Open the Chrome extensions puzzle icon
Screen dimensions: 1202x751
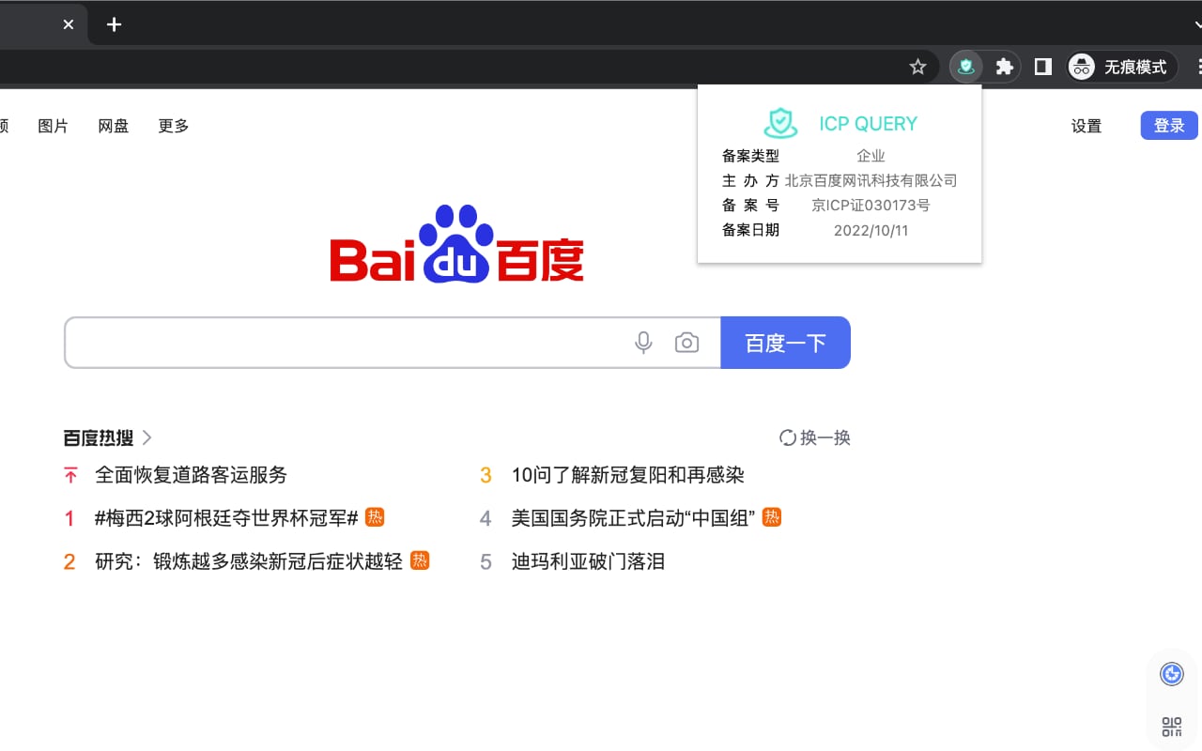(1004, 66)
